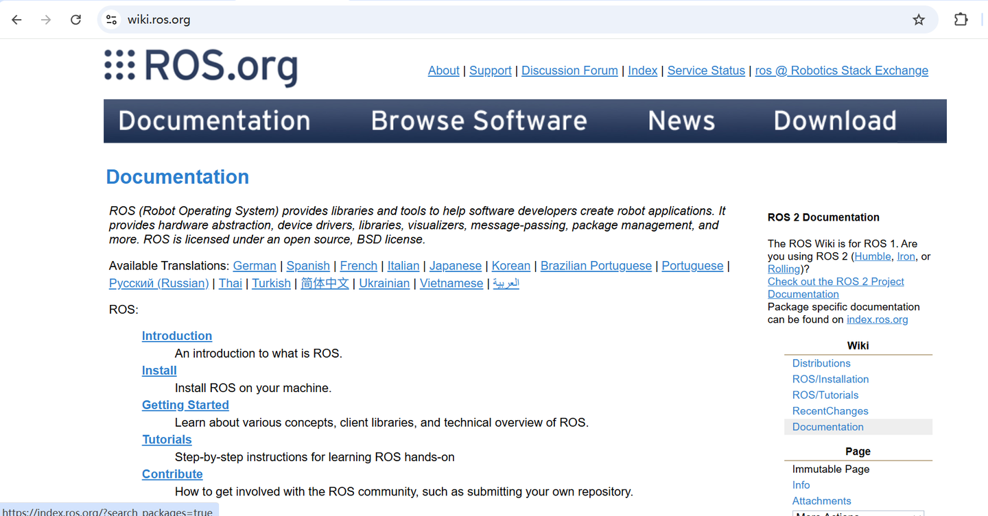Check out the ROS 2 Project Documentation
Image resolution: width=988 pixels, height=516 pixels.
coord(836,288)
